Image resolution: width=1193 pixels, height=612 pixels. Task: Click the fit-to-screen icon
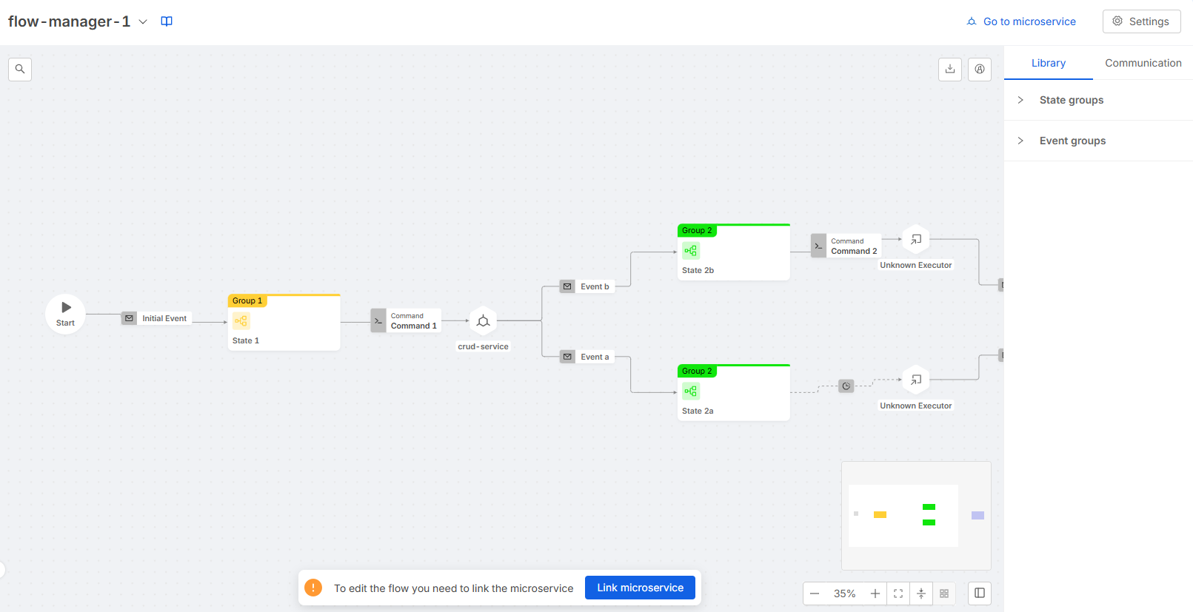pyautogui.click(x=898, y=593)
